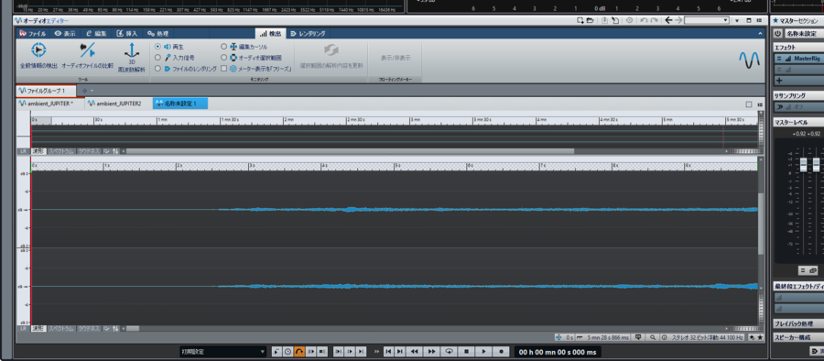Select オーディオ選択範囲 monitoring radio button

pos(224,58)
